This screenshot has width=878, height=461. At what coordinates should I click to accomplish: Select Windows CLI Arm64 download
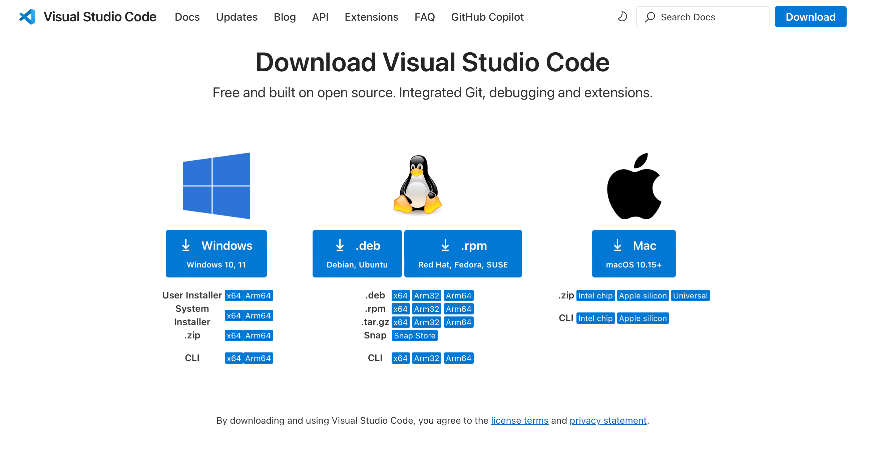tap(258, 358)
